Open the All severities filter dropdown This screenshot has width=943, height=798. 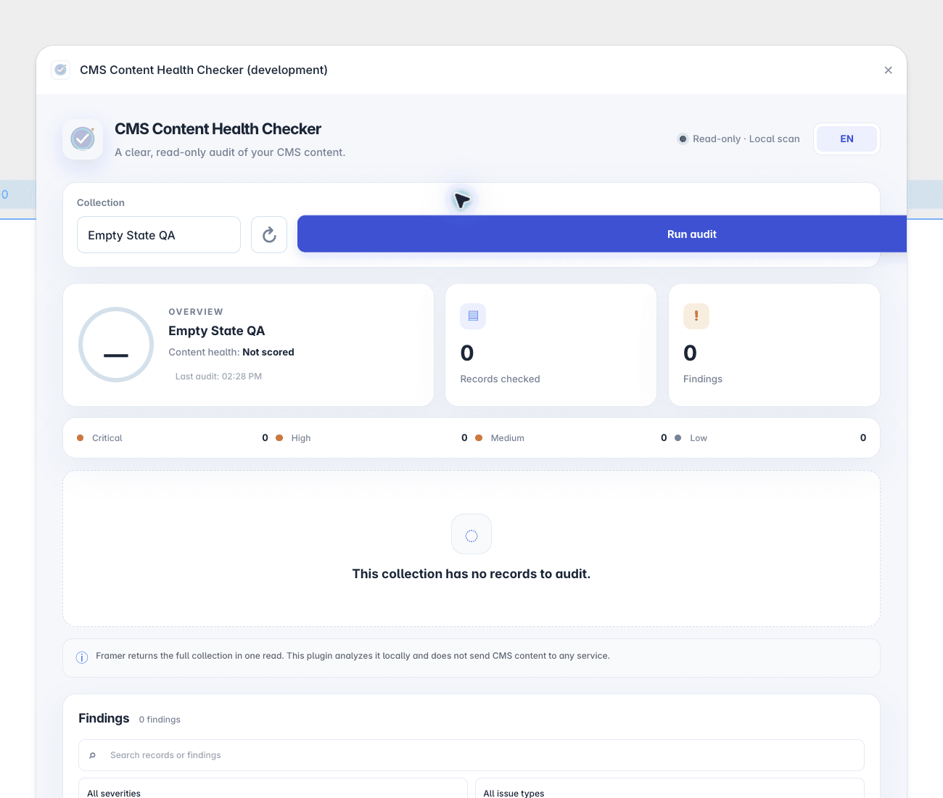[x=273, y=789]
